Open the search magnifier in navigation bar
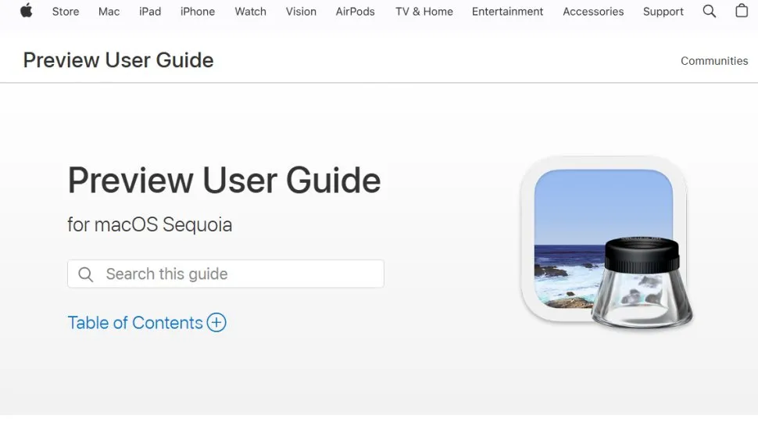 pyautogui.click(x=709, y=11)
